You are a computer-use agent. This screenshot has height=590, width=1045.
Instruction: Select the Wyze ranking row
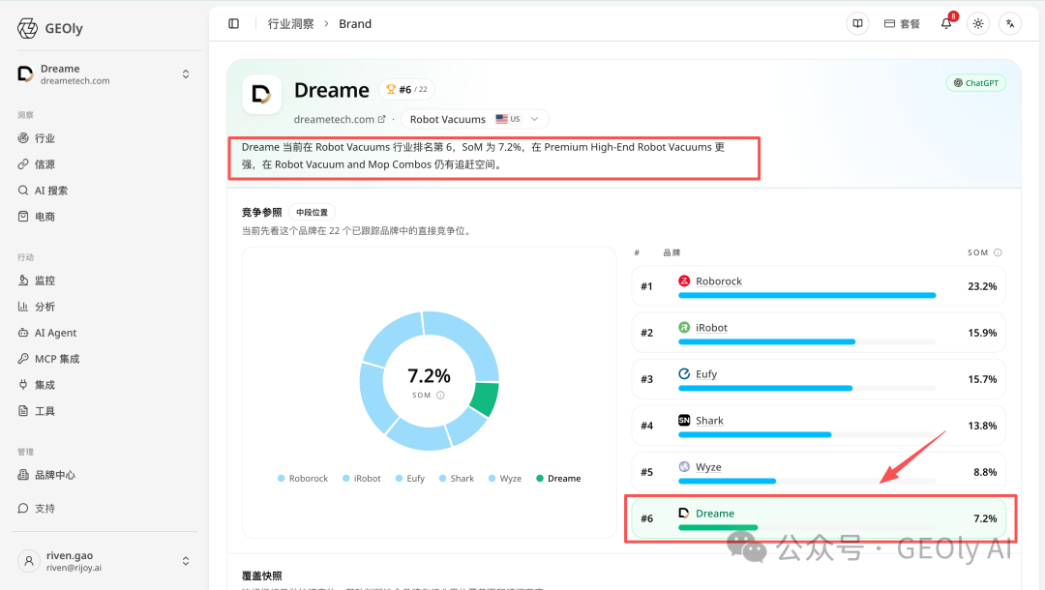click(x=819, y=472)
